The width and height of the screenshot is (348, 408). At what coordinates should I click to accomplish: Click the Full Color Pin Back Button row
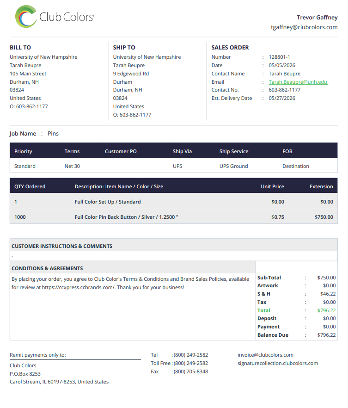coord(174,217)
